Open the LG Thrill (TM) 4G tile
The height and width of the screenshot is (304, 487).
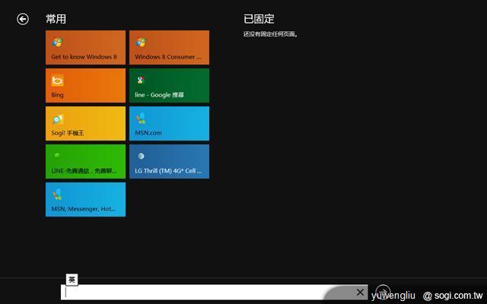tap(169, 161)
